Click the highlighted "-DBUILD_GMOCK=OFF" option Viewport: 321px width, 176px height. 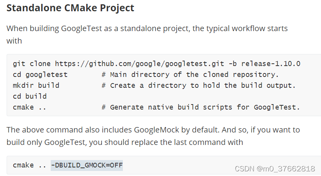point(87,166)
